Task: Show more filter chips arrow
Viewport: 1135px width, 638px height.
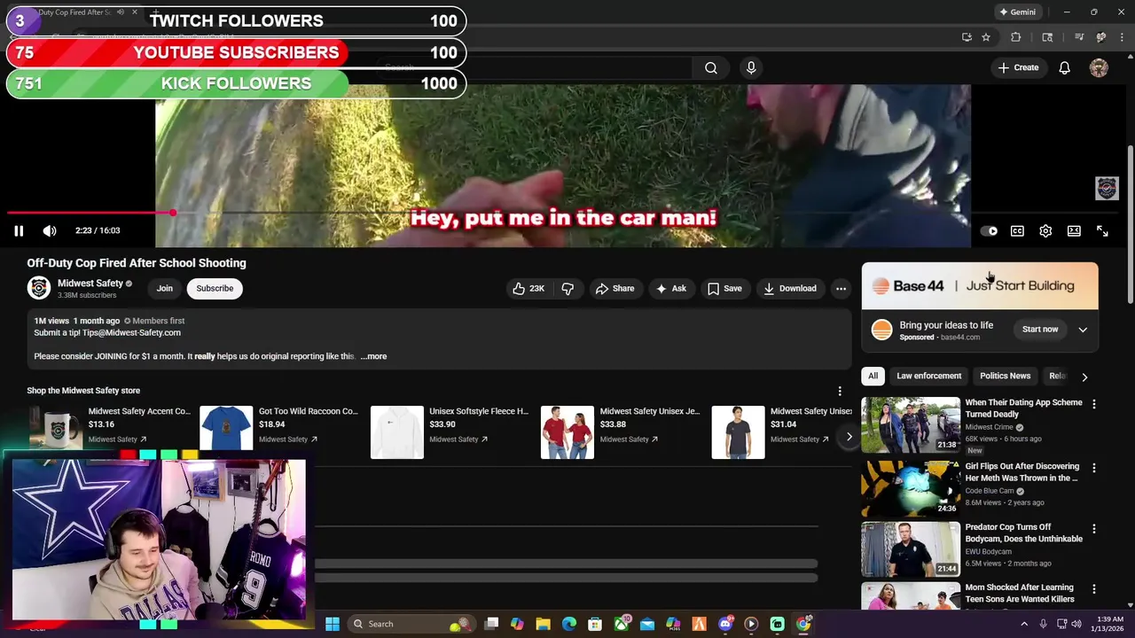Action: click(x=1084, y=377)
